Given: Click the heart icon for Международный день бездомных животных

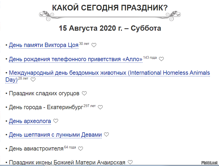Looking at the screenshot, I should pos(33,79).
